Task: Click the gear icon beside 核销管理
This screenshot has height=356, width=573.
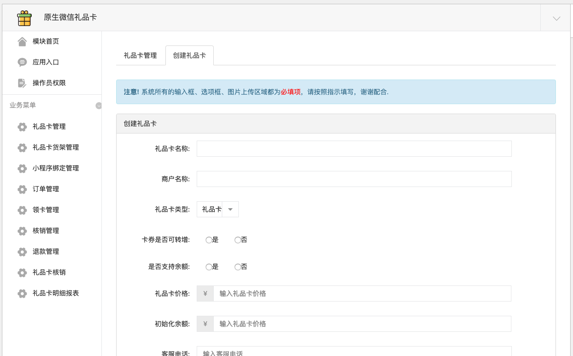Action: 22,231
